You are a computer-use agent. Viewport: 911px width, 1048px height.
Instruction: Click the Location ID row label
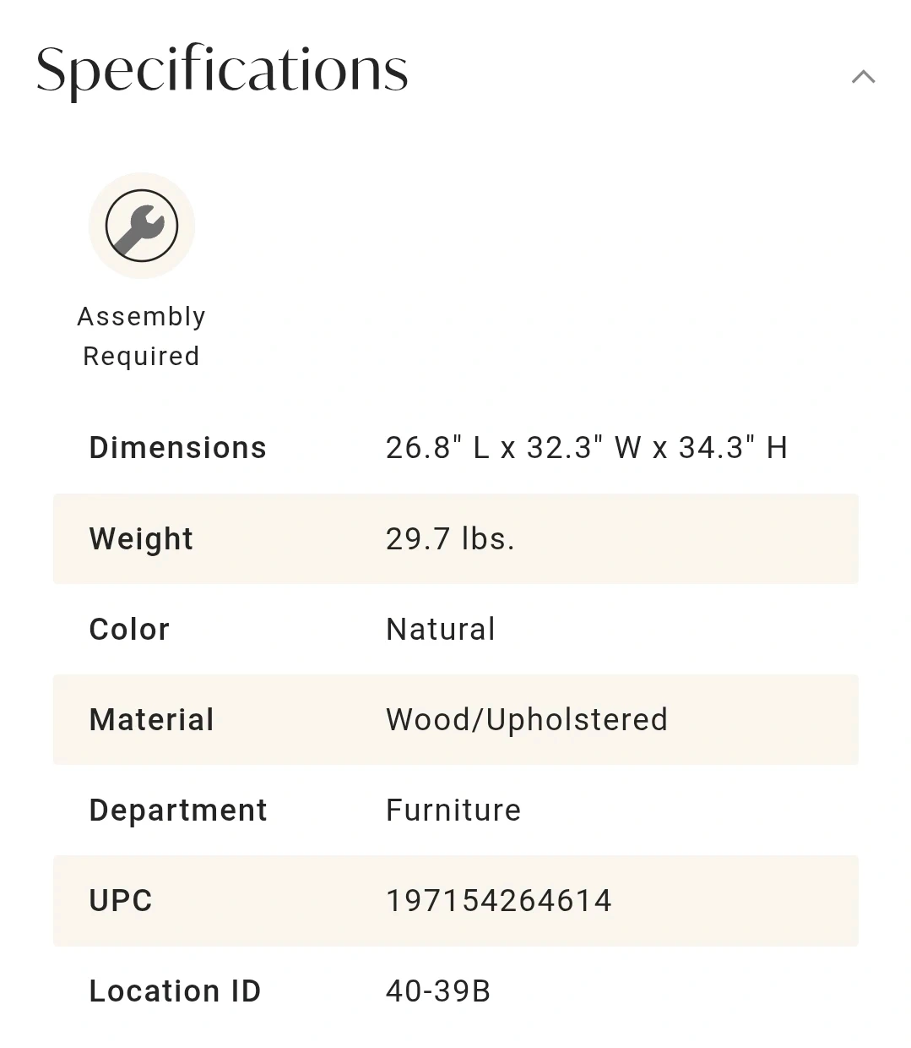coord(175,991)
